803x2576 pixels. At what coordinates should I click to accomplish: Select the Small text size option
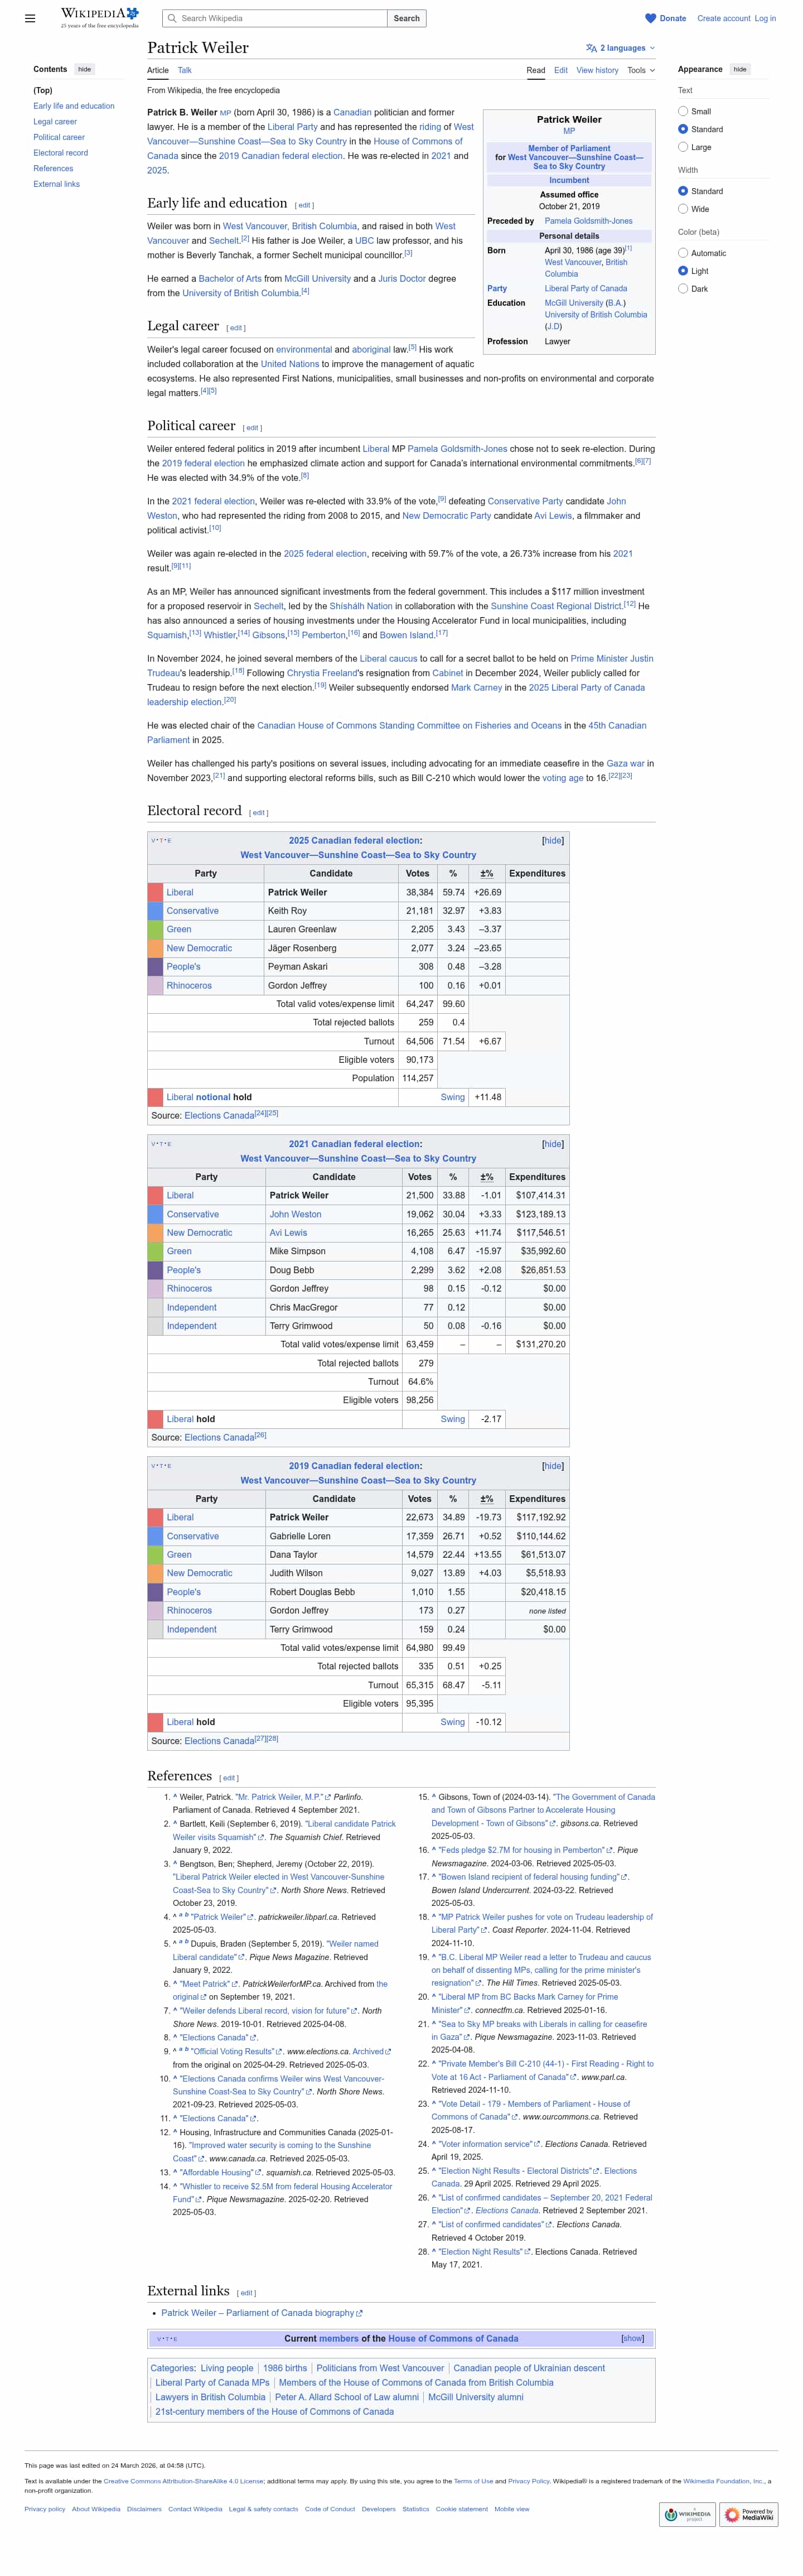tap(683, 111)
